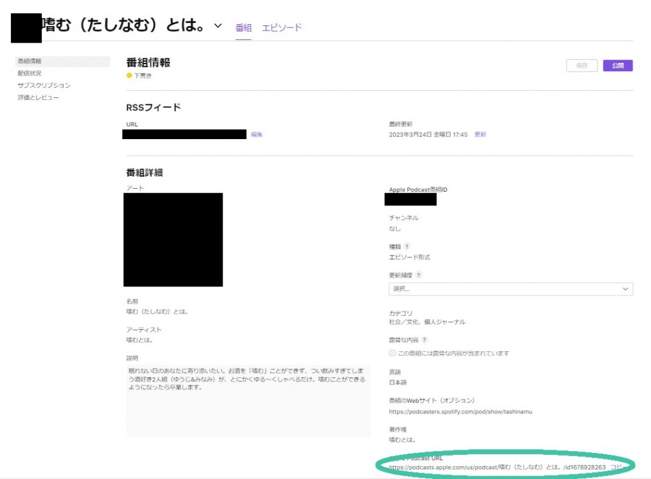Click the コピー link beside Apple Podcast URL
Image resolution: width=651 pixels, height=479 pixels.
617,468
